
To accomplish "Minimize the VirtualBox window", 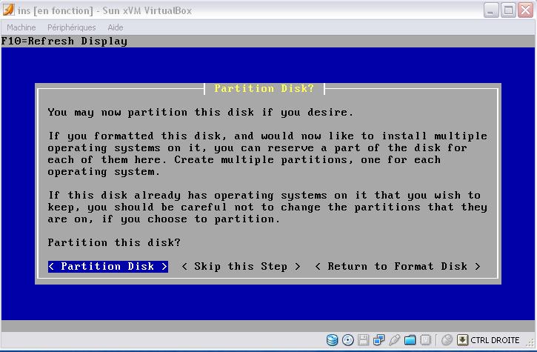I will (492, 10).
